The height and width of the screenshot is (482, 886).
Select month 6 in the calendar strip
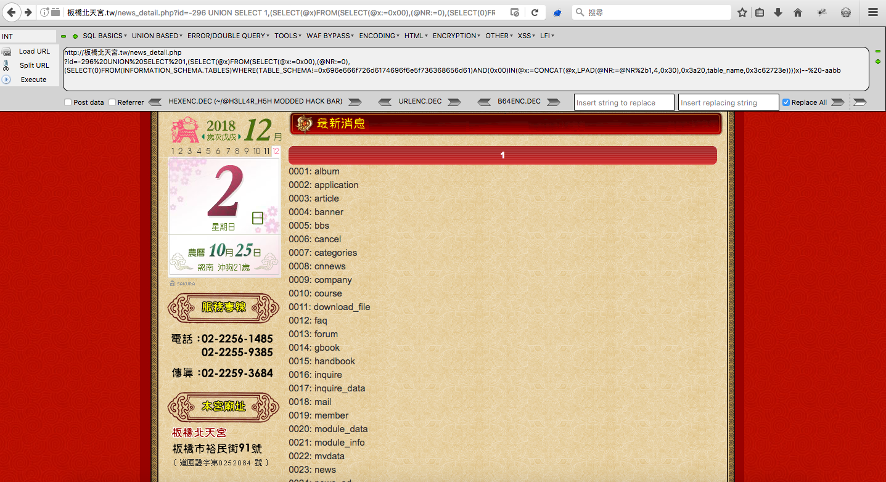[x=218, y=151]
